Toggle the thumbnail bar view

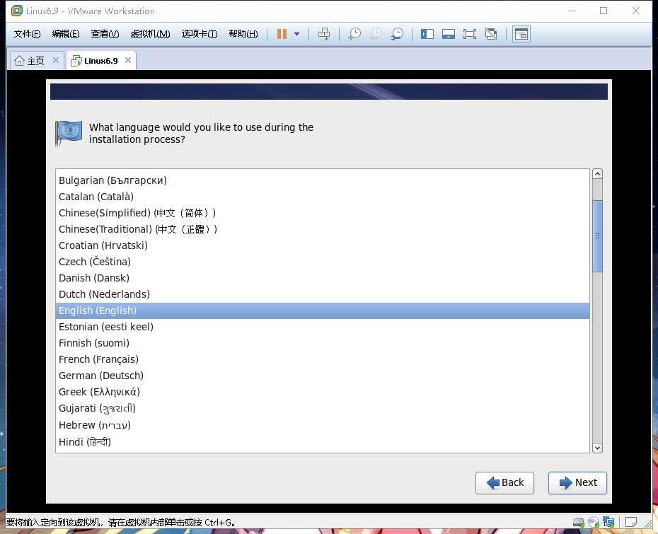[448, 34]
